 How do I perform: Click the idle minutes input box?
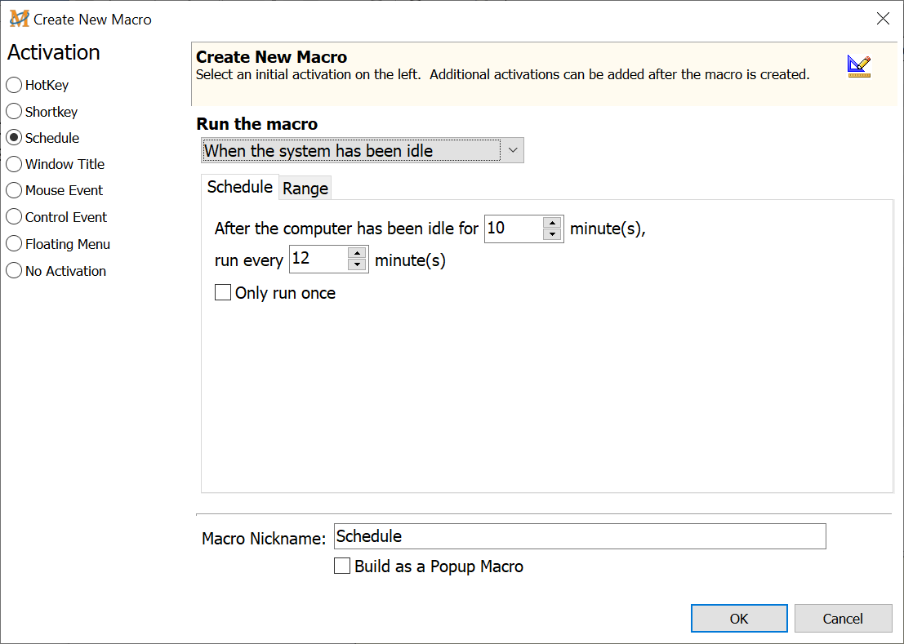click(x=514, y=229)
